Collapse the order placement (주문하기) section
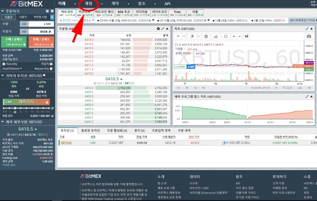This screenshot has height=201, width=317. coord(2,11)
